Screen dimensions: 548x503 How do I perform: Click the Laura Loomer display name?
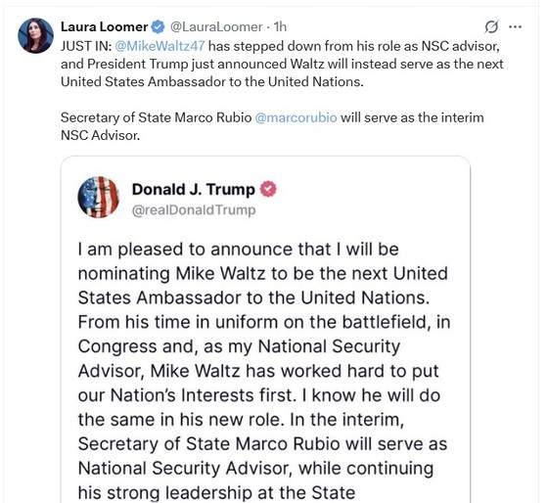coord(104,27)
